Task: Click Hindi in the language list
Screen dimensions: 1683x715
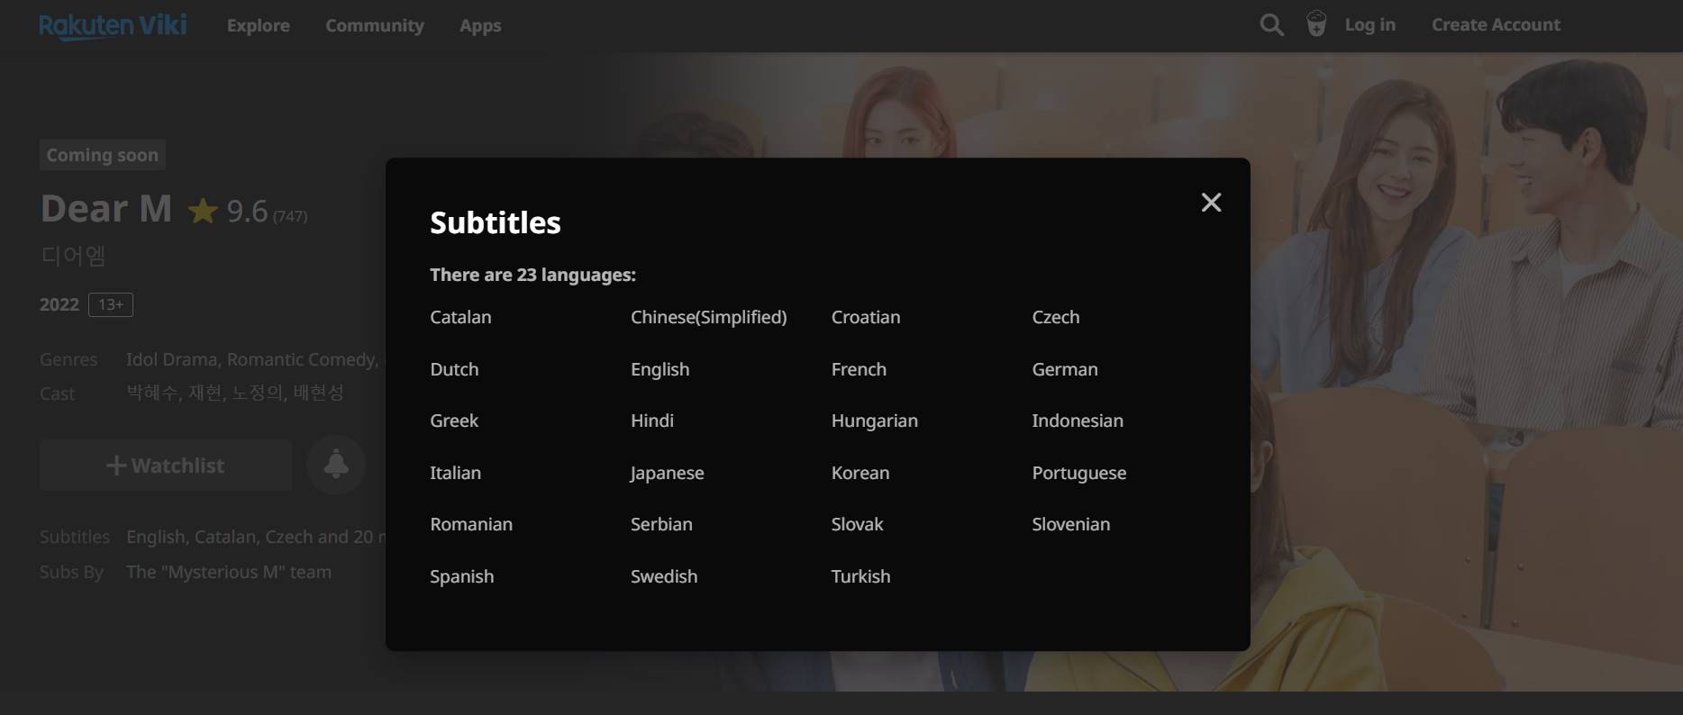Action: [x=652, y=421]
